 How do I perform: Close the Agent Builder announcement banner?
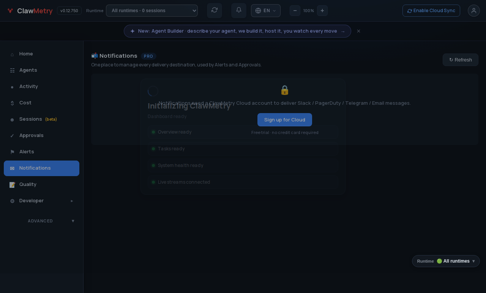click(358, 31)
